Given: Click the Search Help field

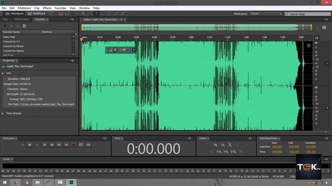Looking at the screenshot, I should 308,14.
